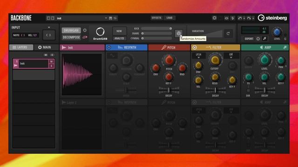Mute the Init layer with its M button
This screenshot has width=298, height=167.
pyautogui.click(x=51, y=62)
